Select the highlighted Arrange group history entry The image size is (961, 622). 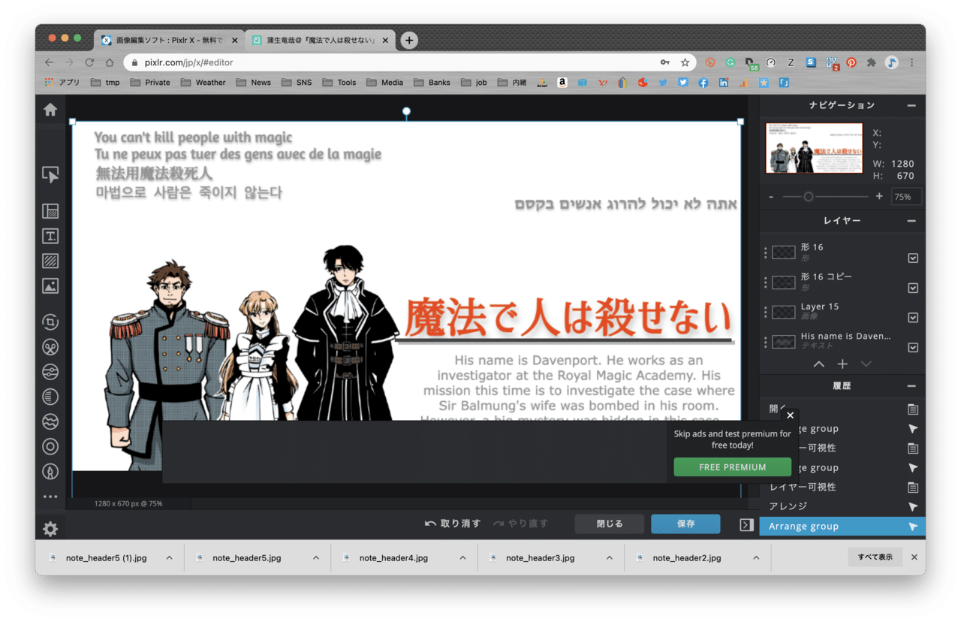tap(842, 526)
